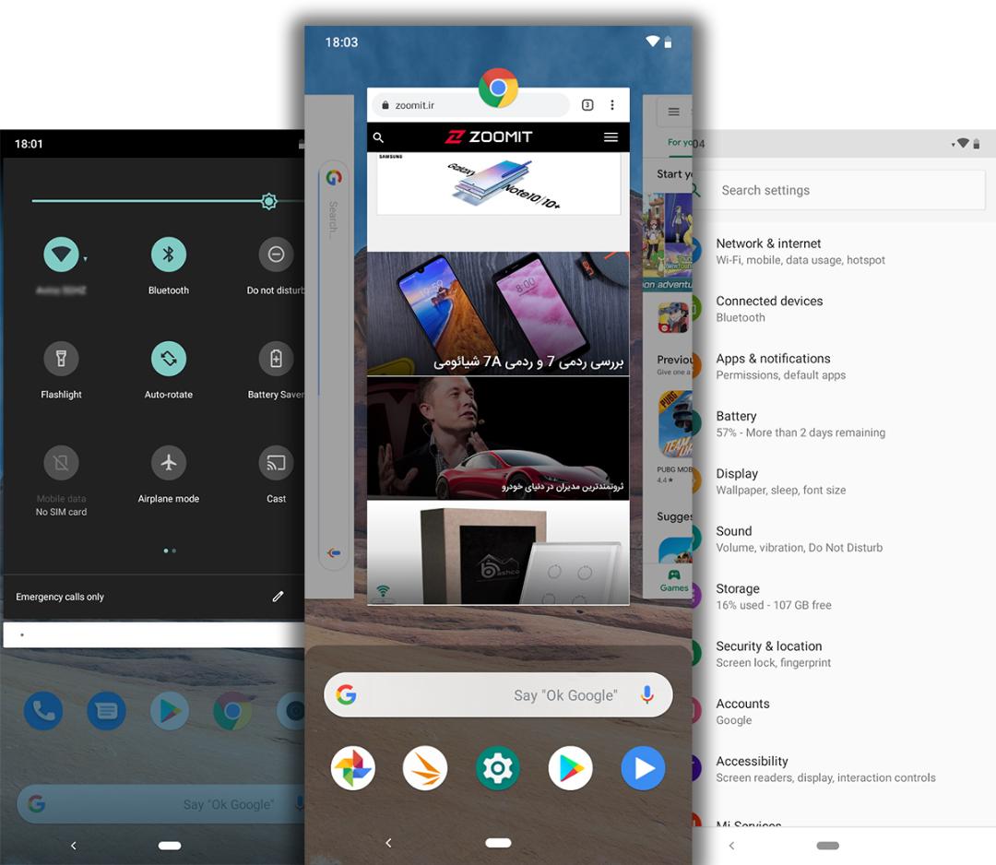Screen dimensions: 996x865
Task: Launch the Settings gear app
Action: (497, 768)
